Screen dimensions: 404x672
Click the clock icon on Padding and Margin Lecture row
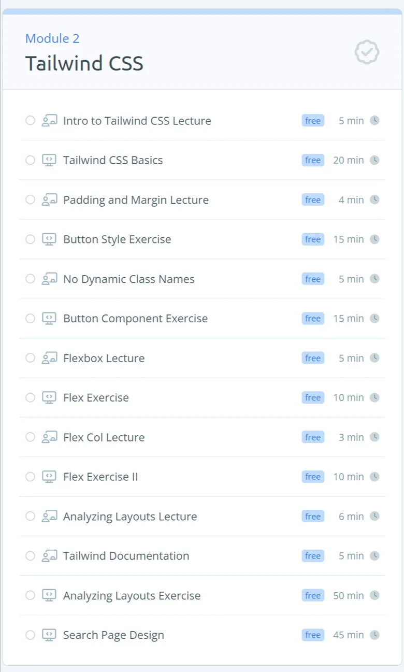click(375, 199)
